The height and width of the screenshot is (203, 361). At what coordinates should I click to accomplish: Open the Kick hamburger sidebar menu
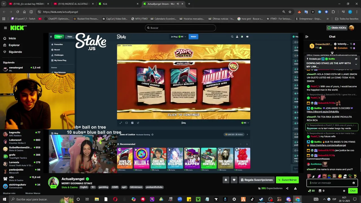(x=5, y=28)
